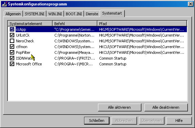Select the UrlLstCk entry name
The height and width of the screenshot is (128, 195).
(x=23, y=35)
